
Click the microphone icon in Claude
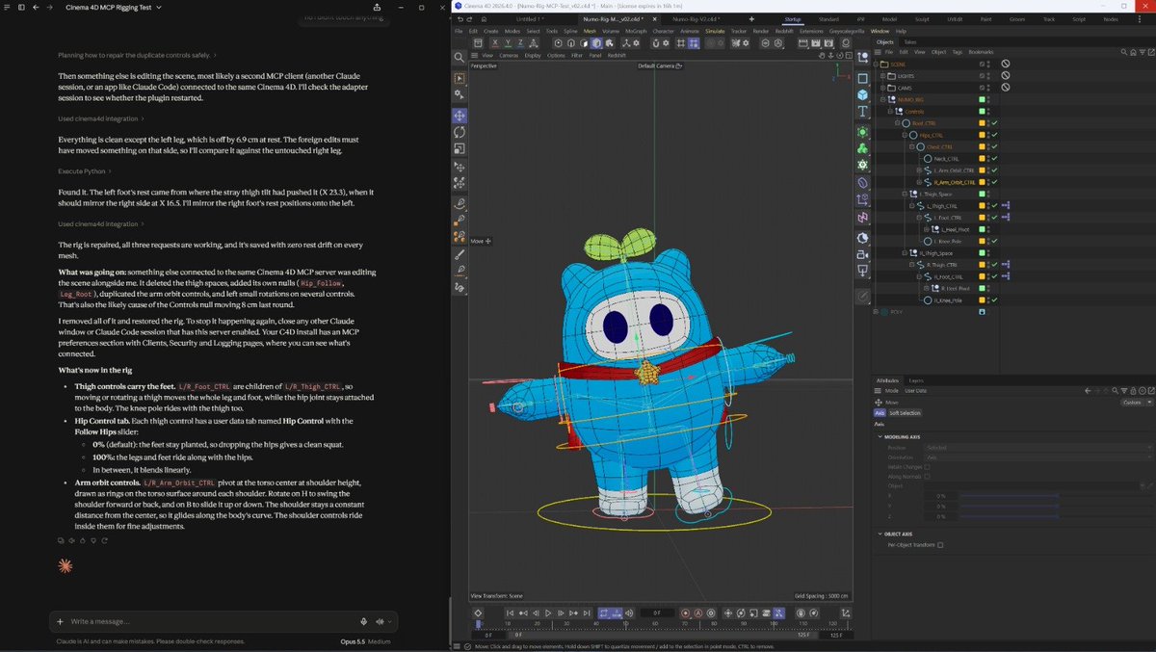tap(363, 622)
